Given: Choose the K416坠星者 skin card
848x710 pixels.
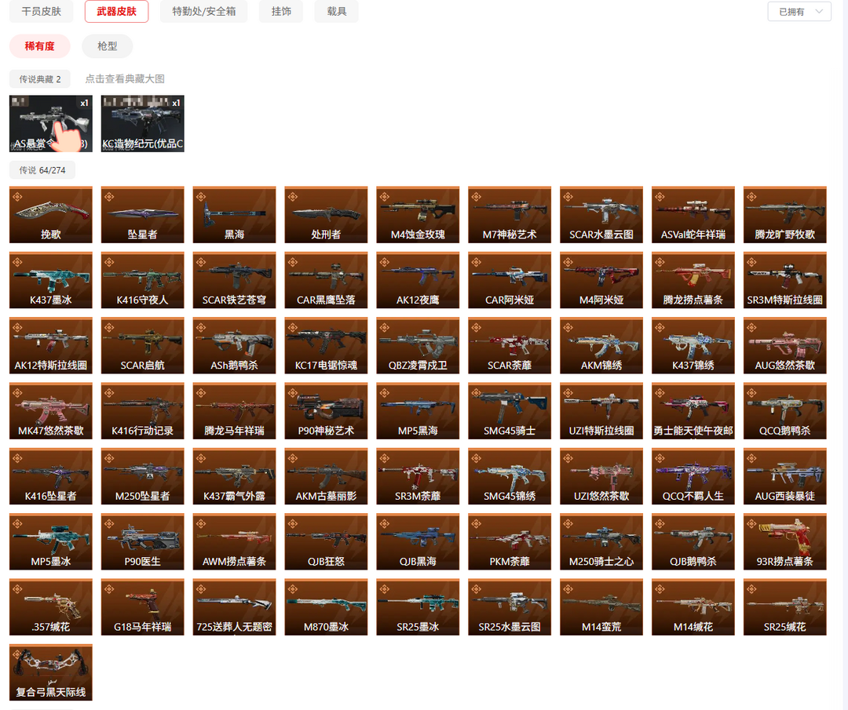Looking at the screenshot, I should tap(51, 476).
